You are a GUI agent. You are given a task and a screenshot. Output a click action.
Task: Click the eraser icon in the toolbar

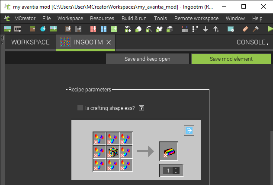(245, 29)
